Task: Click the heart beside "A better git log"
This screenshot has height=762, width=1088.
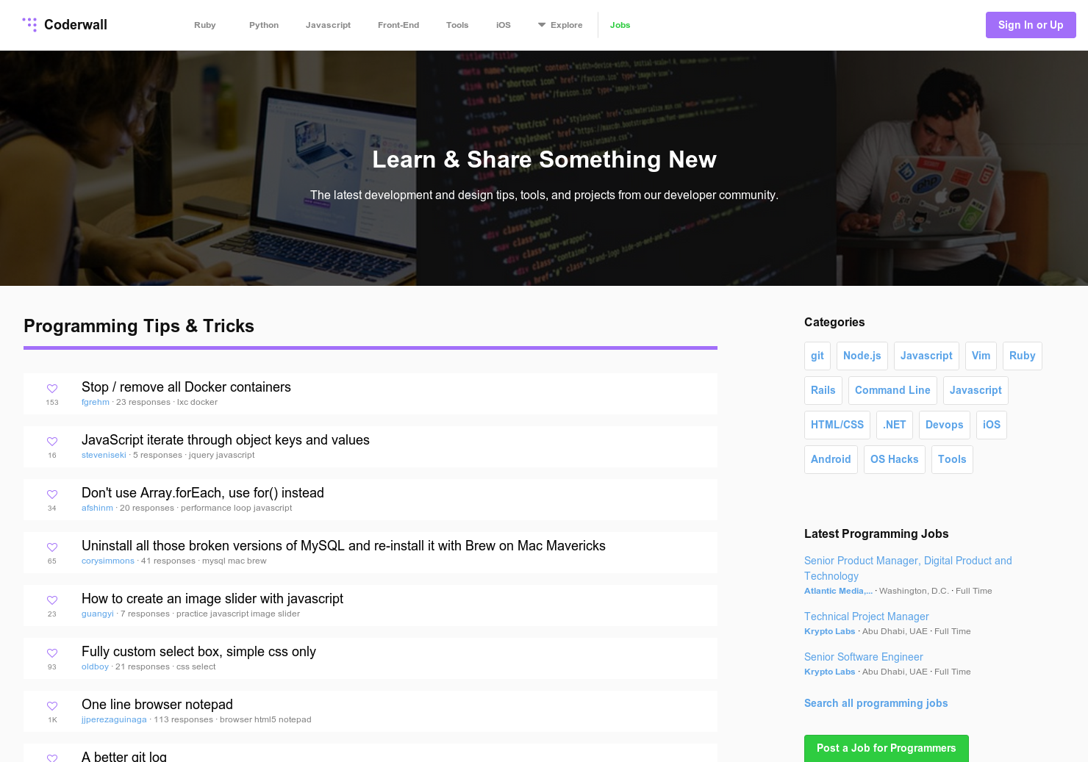Action: [x=52, y=757]
